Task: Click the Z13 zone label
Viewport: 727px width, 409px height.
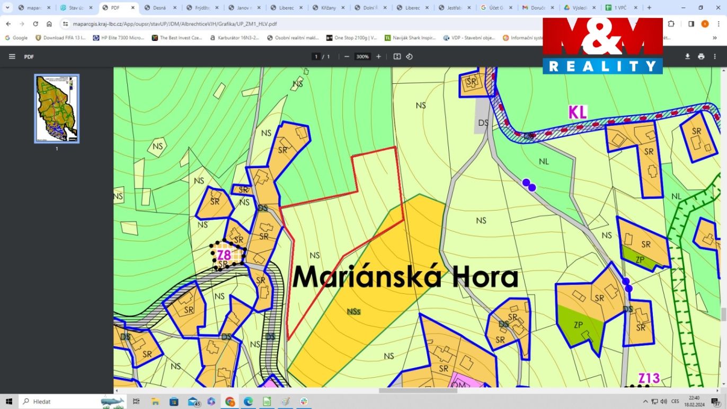Action: pos(649,378)
